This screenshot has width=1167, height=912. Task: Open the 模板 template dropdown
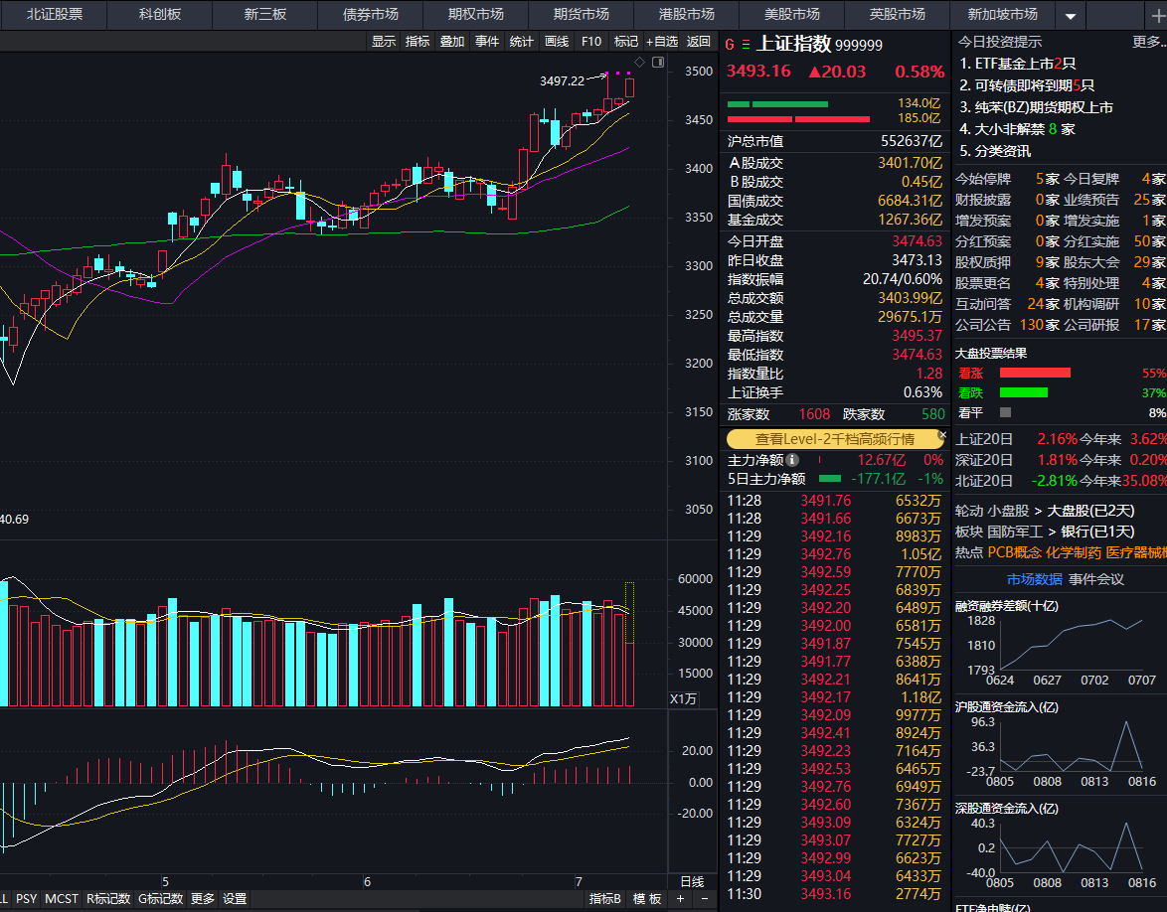coord(645,898)
